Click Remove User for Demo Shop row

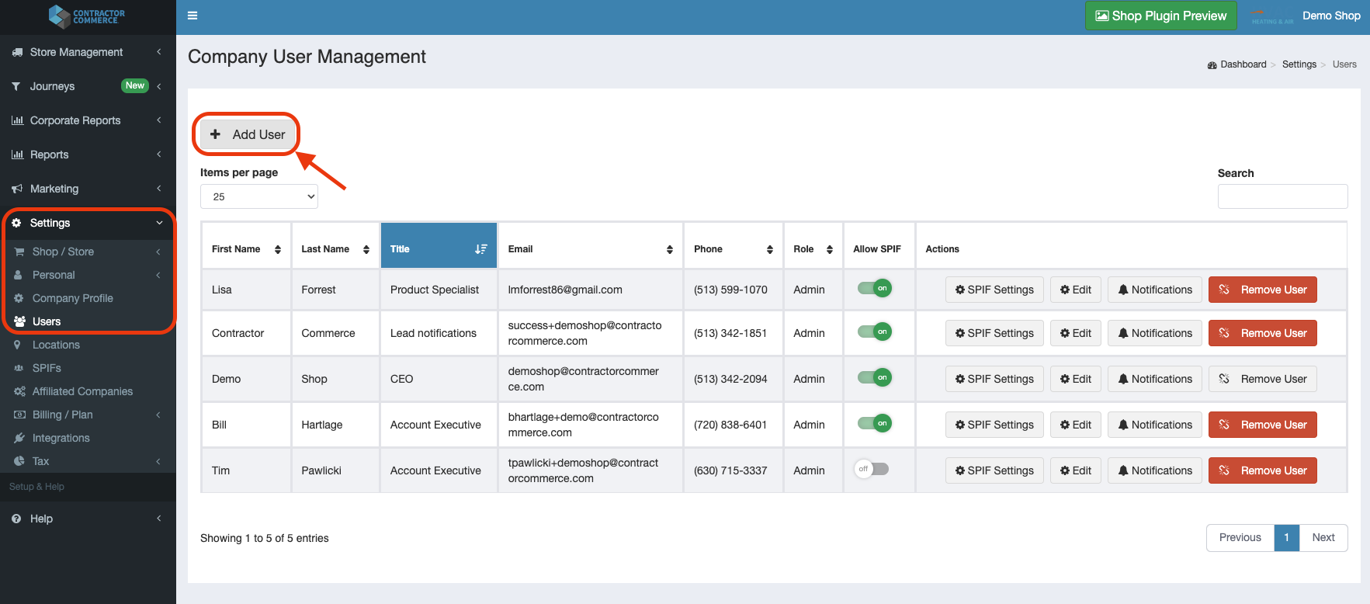pyautogui.click(x=1263, y=379)
